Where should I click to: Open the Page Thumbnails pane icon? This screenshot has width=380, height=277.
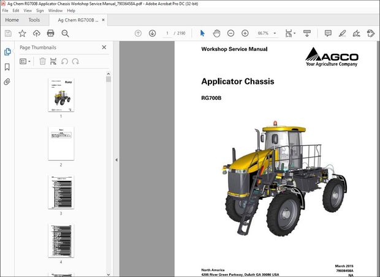(7, 51)
